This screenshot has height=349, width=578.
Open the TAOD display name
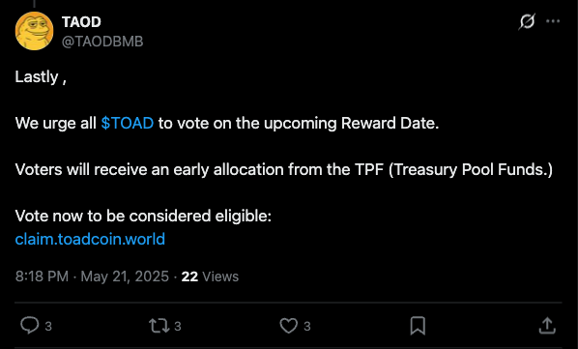[81, 22]
